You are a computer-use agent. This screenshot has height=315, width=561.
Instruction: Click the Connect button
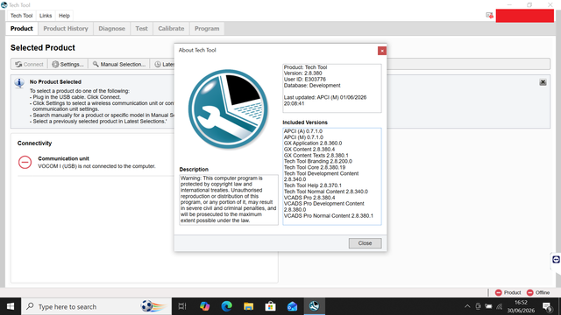(29, 64)
